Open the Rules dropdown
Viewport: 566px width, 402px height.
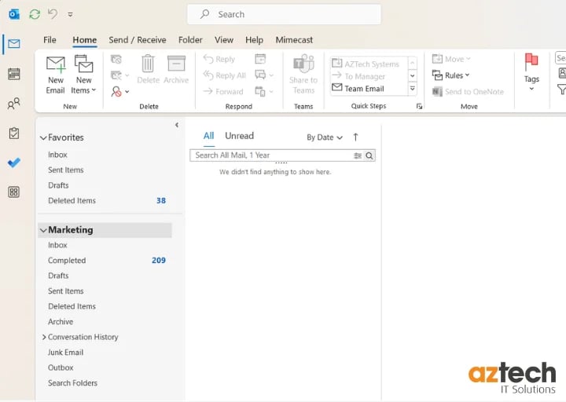(451, 75)
